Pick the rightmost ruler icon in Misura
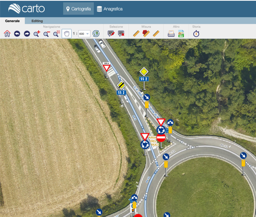The image size is (256, 217). [x=156, y=34]
